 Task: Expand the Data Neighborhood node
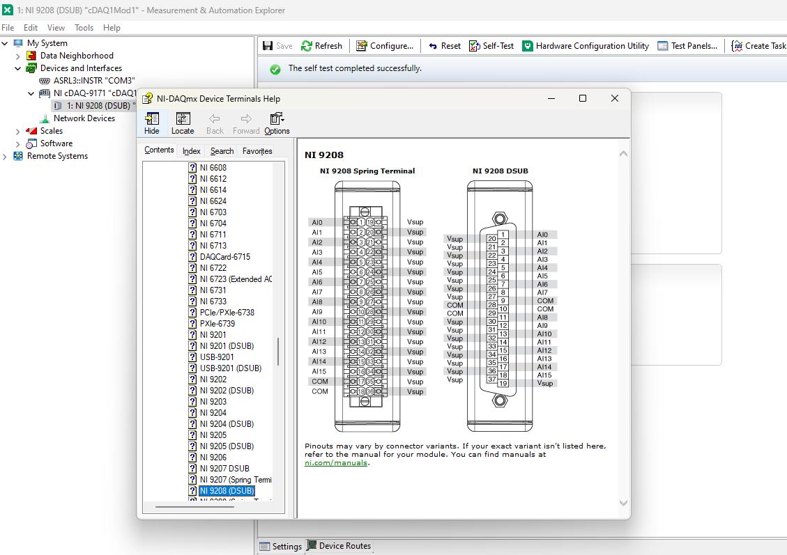point(18,56)
